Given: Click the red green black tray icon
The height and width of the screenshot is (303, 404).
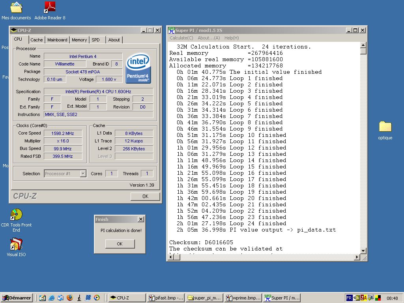Looking at the screenshot, I should coord(378,298).
